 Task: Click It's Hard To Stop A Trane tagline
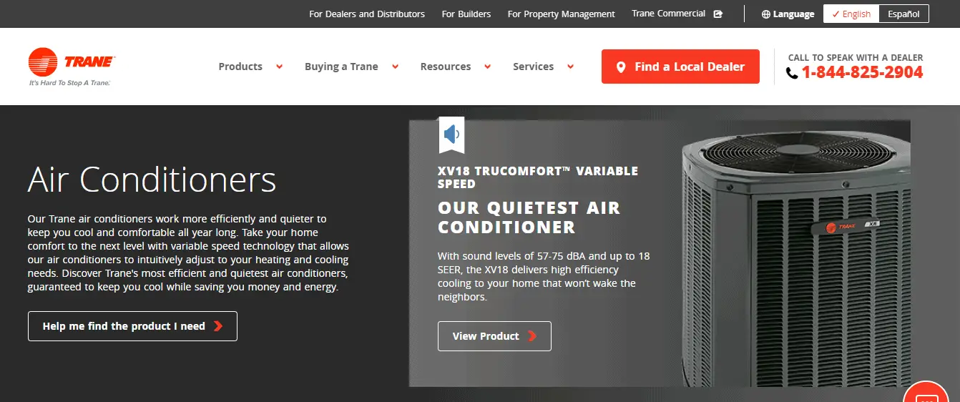69,83
